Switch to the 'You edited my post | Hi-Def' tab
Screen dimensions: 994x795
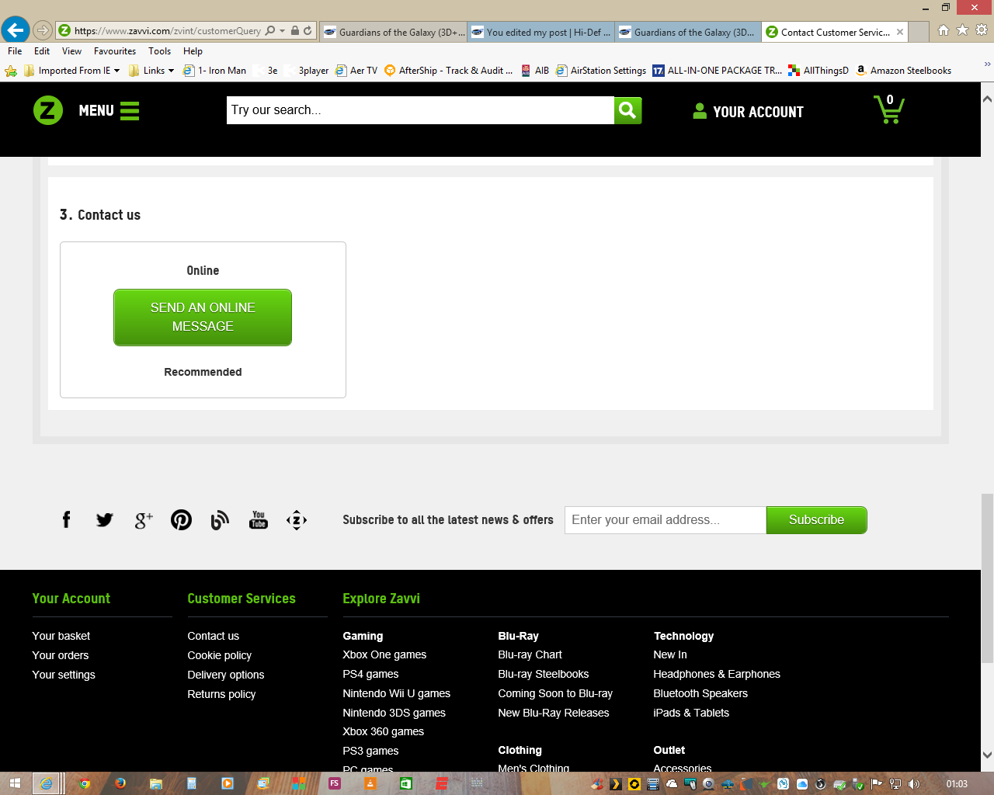(x=540, y=32)
